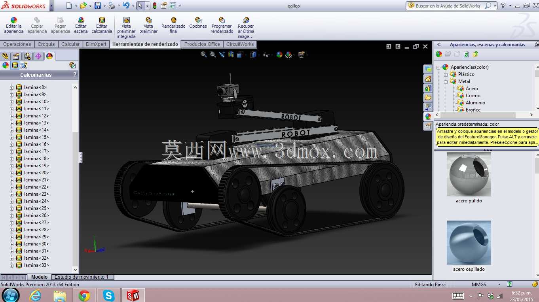The height and width of the screenshot is (302, 539).
Task: Open render Opciones
Action: (198, 23)
